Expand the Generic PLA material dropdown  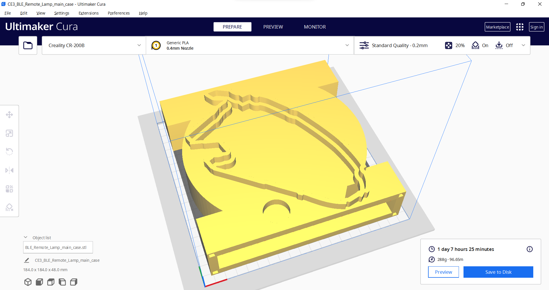tap(250, 45)
